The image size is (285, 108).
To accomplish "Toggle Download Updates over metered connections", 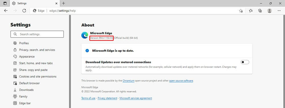I will click(245, 62).
